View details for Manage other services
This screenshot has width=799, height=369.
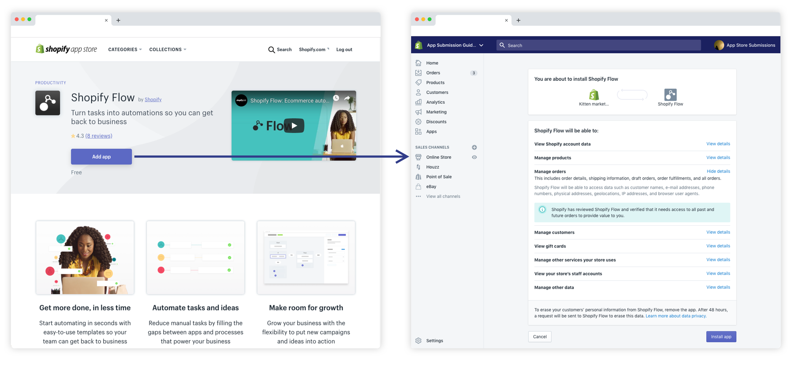coord(718,260)
